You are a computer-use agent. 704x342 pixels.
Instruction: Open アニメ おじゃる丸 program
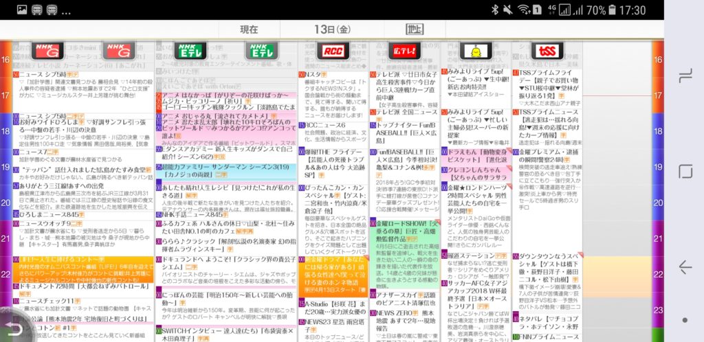(x=225, y=115)
